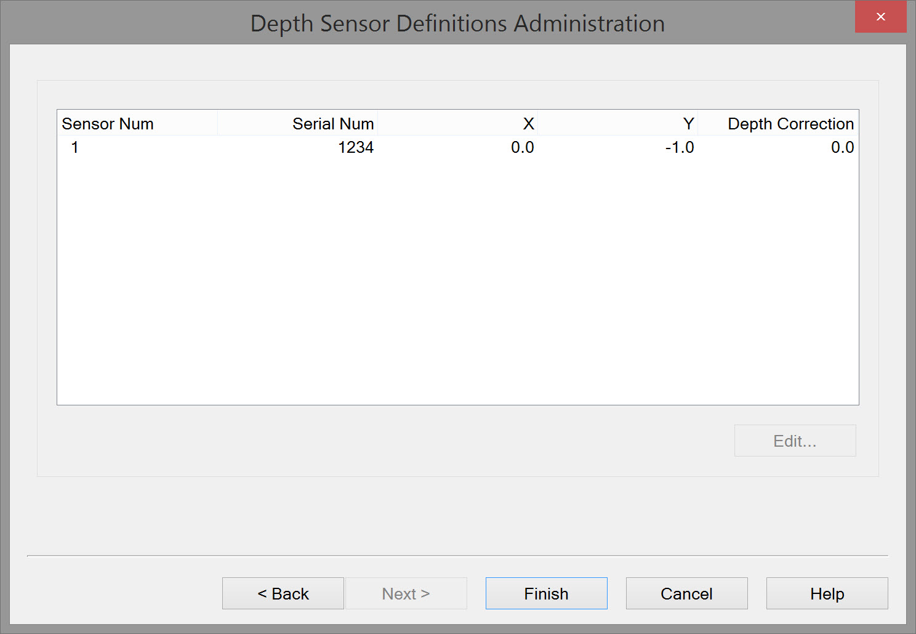The width and height of the screenshot is (916, 634).
Task: Sort by Sensor Num column header
Action: [x=108, y=124]
